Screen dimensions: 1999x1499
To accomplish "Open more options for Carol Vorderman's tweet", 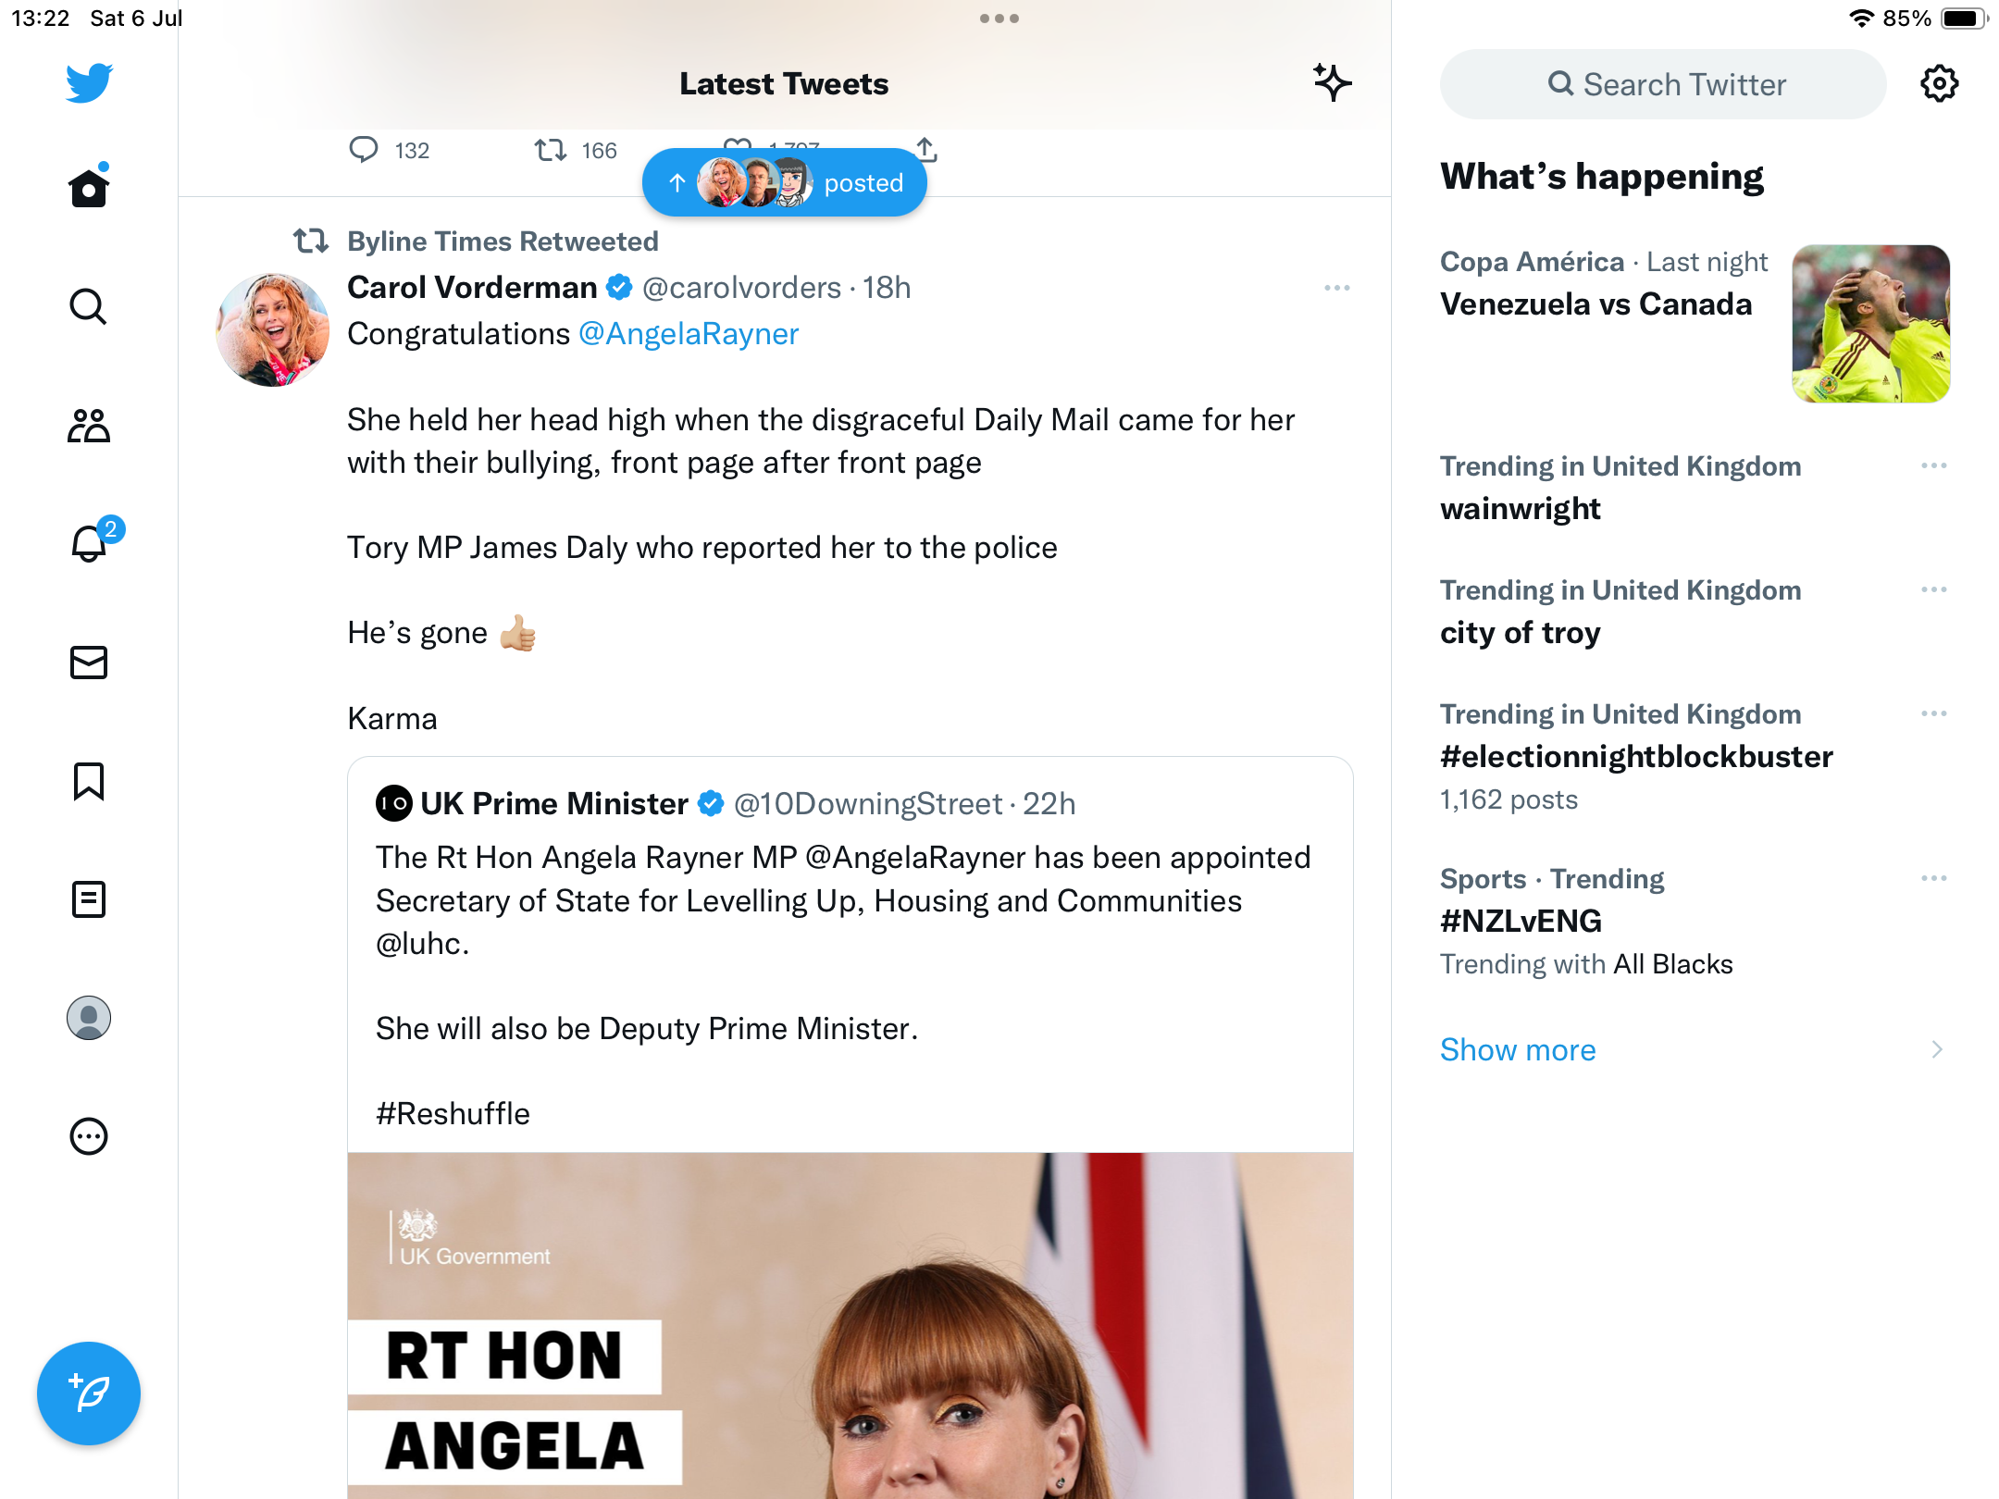I will (x=1336, y=288).
